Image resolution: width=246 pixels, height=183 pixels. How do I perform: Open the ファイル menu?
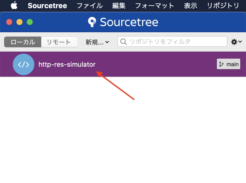click(x=89, y=6)
